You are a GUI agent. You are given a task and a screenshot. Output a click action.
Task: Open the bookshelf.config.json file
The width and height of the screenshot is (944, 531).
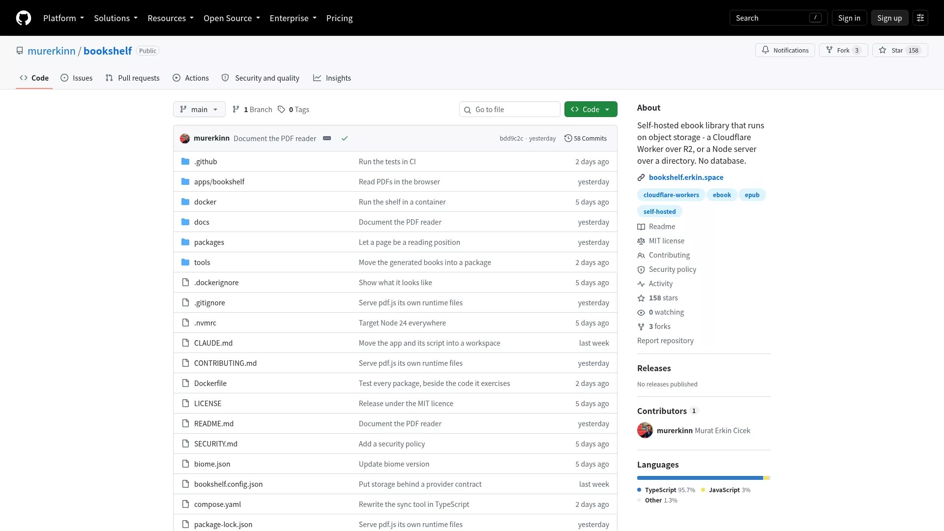(x=228, y=484)
